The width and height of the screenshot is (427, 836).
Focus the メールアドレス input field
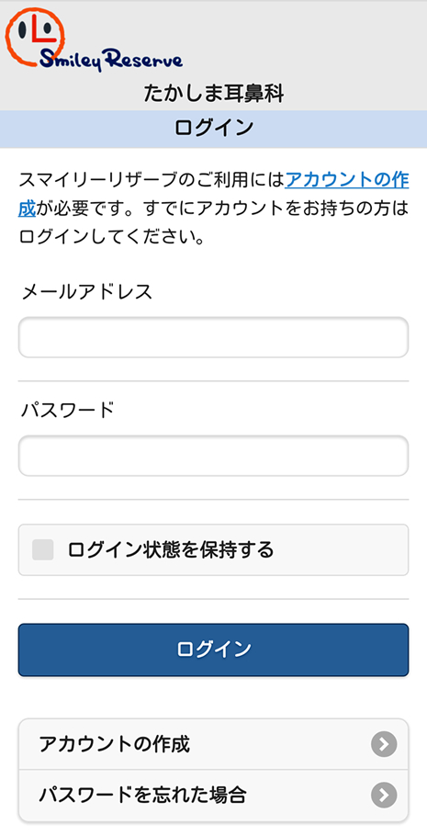[x=213, y=337]
